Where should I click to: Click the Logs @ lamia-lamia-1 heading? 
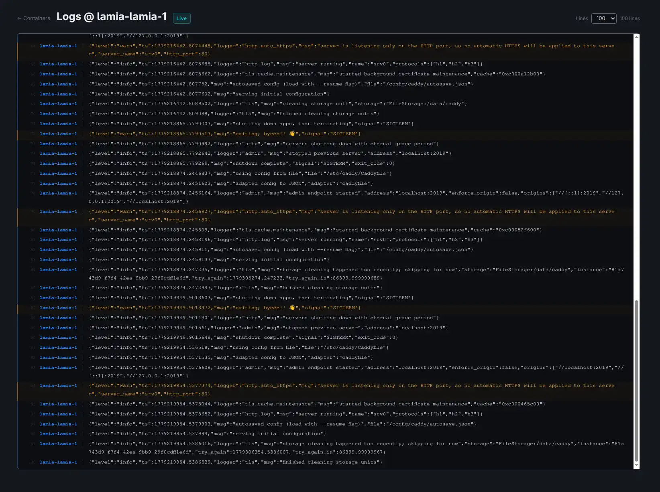112,16
